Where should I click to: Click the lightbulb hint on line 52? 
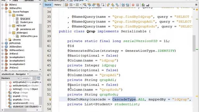tap(50, 99)
